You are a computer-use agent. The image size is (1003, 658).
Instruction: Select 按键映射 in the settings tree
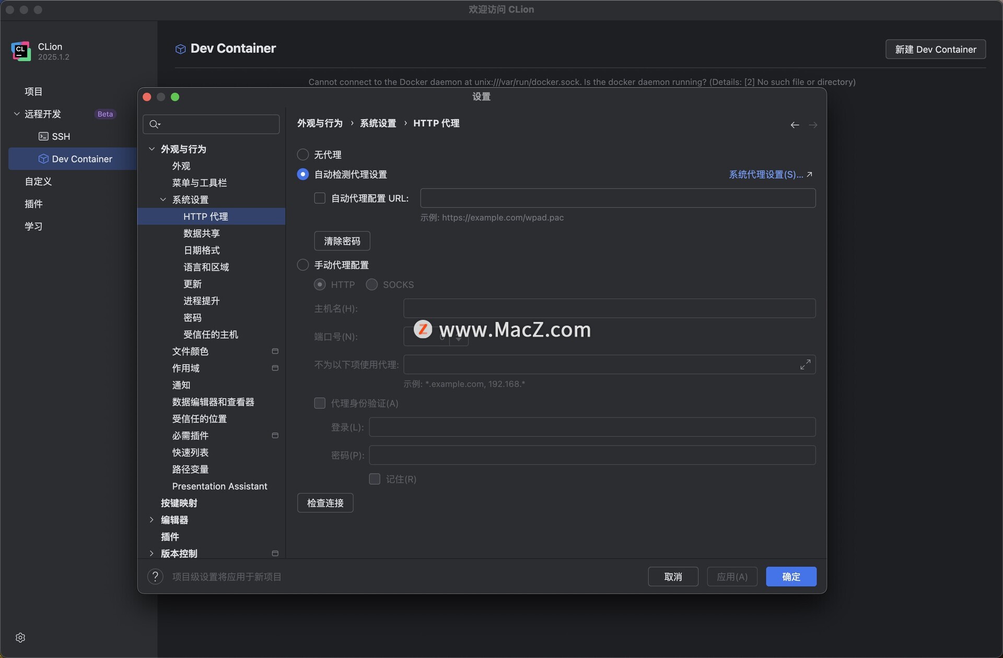click(x=179, y=503)
